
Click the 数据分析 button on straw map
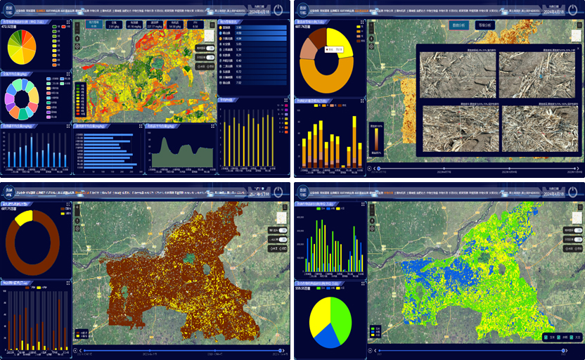coord(458,25)
